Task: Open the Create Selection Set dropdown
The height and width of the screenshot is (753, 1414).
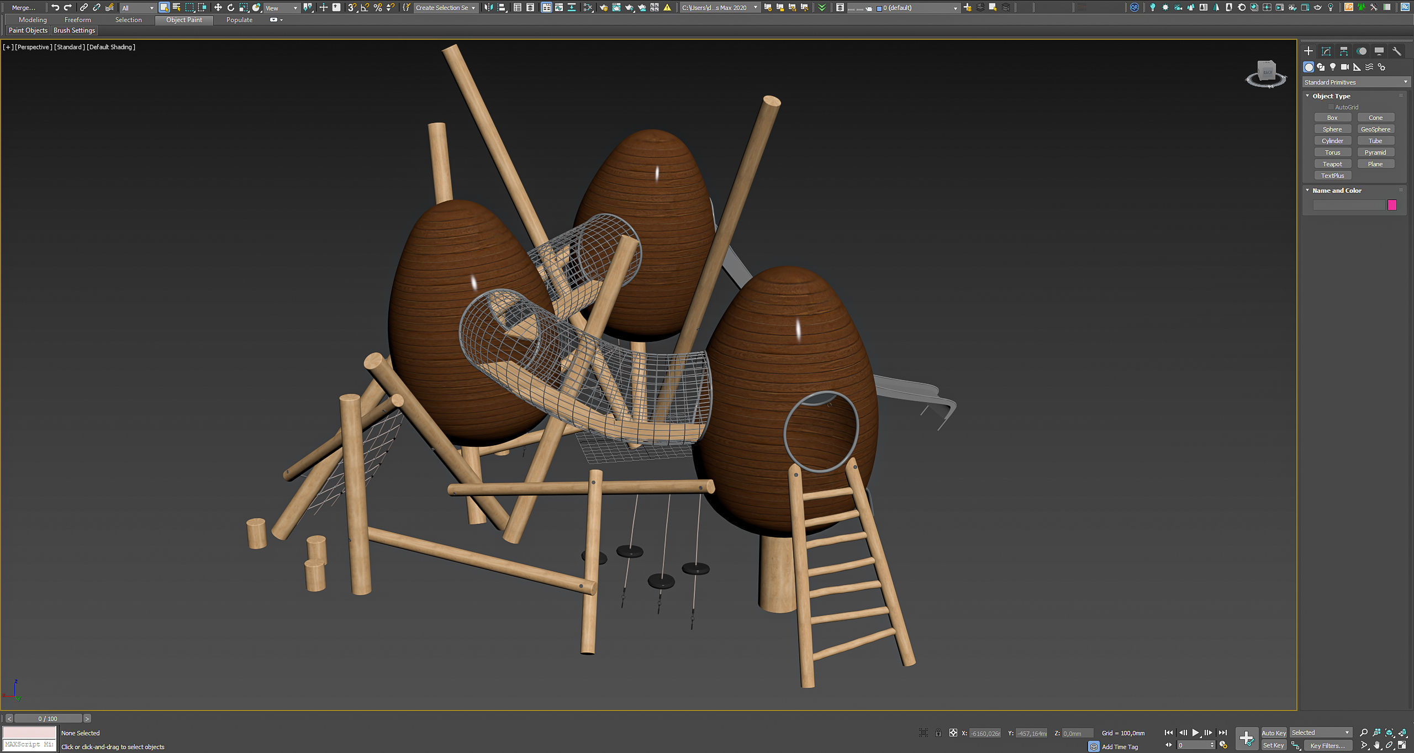Action: point(445,8)
